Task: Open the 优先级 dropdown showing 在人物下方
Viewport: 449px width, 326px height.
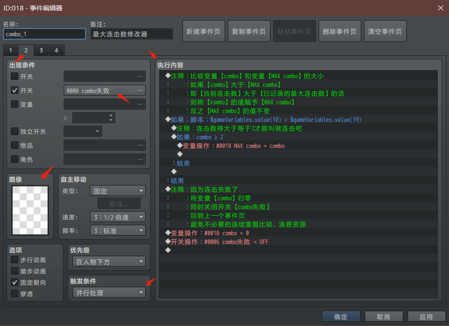Action: point(109,261)
